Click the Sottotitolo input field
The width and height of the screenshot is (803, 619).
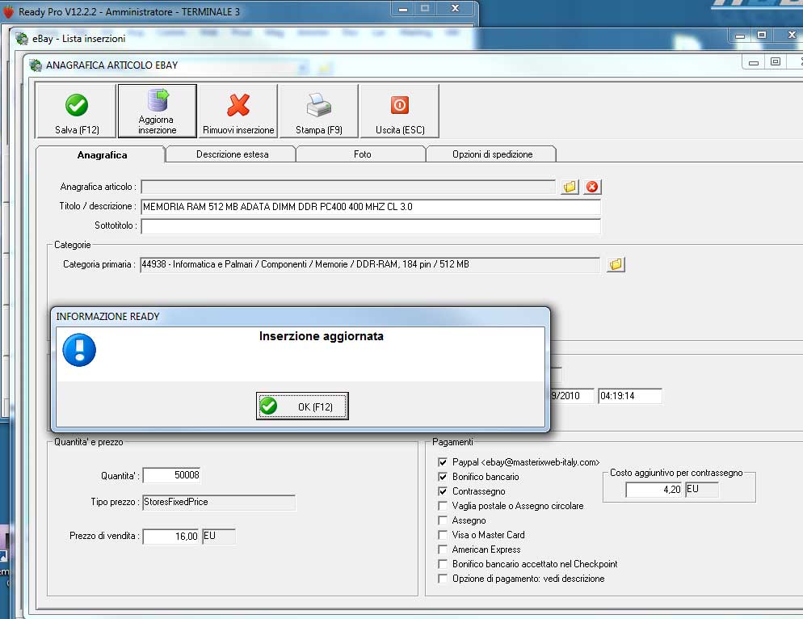coord(370,226)
